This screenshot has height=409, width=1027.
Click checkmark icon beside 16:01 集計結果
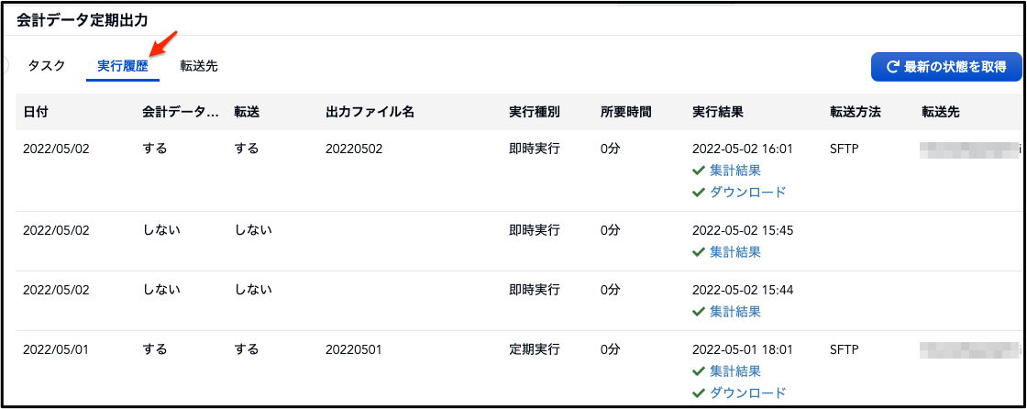point(698,171)
